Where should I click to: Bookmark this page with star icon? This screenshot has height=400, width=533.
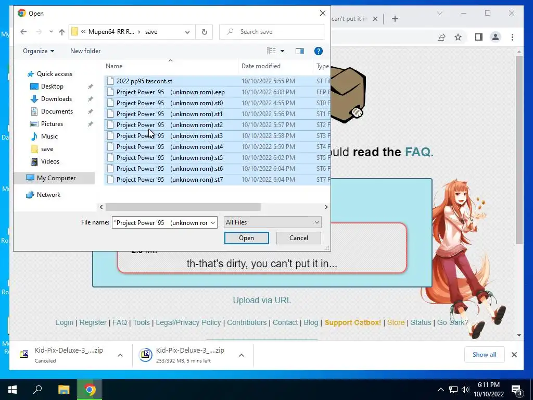click(458, 37)
